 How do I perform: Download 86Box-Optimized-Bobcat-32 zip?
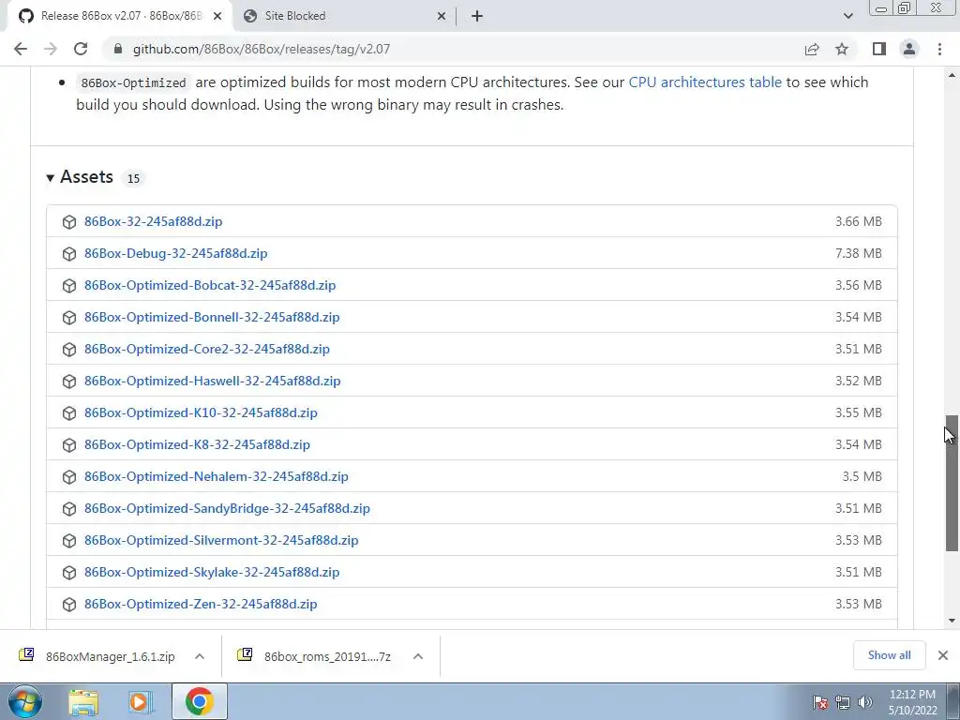pyautogui.click(x=210, y=285)
